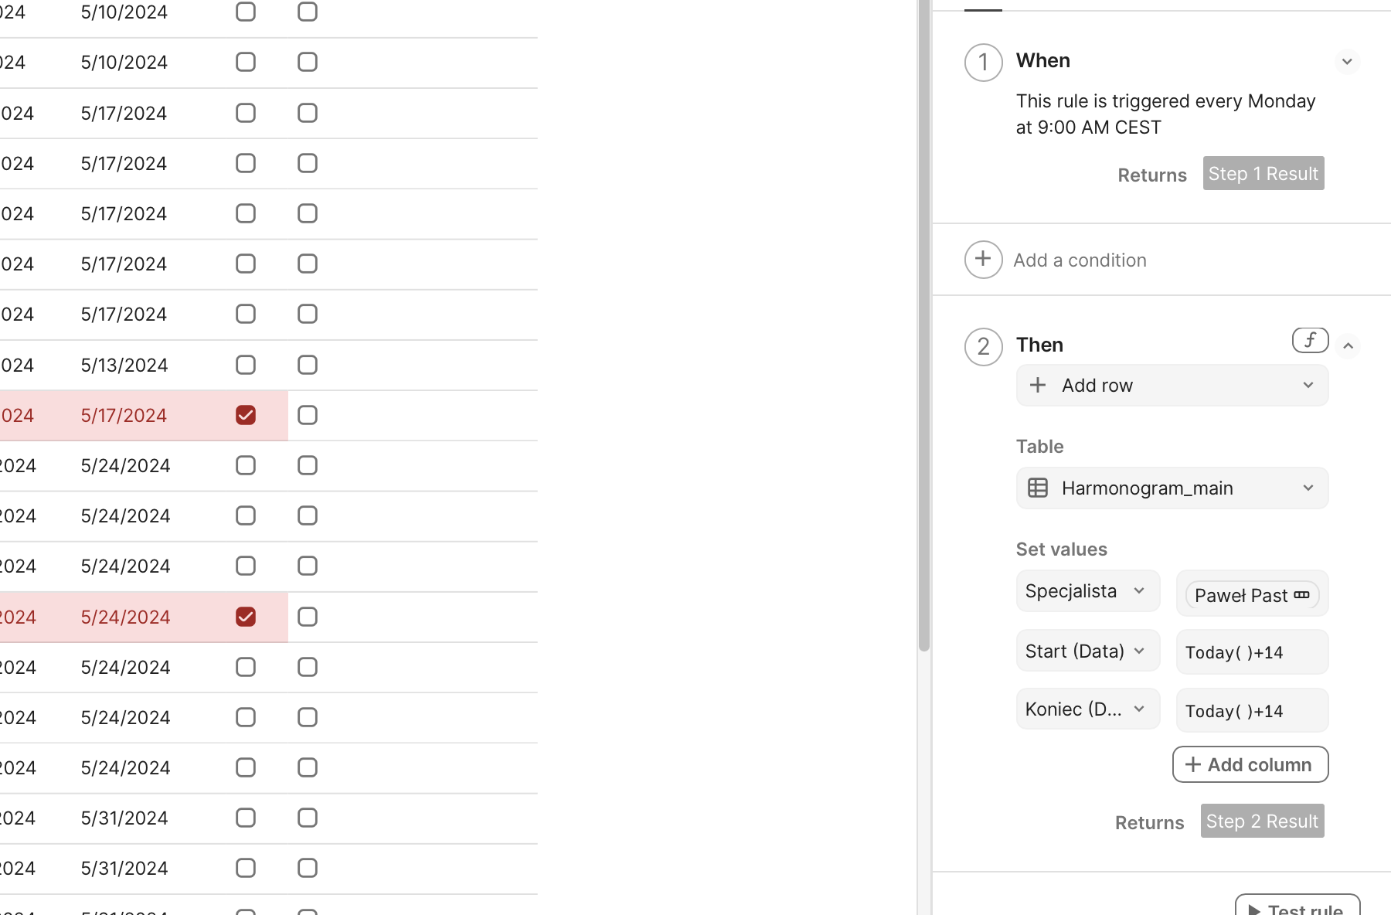The height and width of the screenshot is (915, 1391).
Task: Click the plus icon to add a condition
Action: (x=983, y=260)
